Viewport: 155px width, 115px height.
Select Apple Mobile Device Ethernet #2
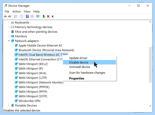40,45
